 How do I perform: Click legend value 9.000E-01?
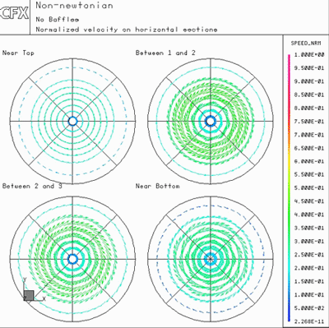tap(309, 81)
